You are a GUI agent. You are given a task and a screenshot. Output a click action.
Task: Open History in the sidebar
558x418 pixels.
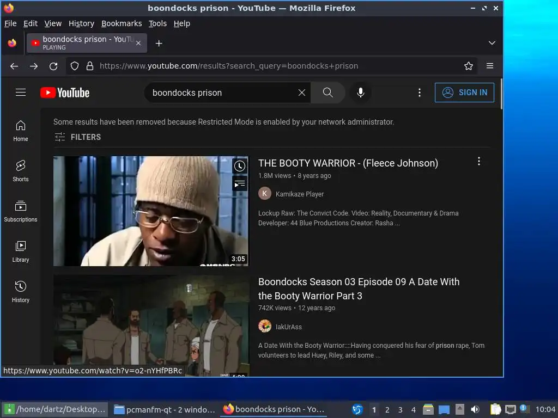(x=21, y=292)
